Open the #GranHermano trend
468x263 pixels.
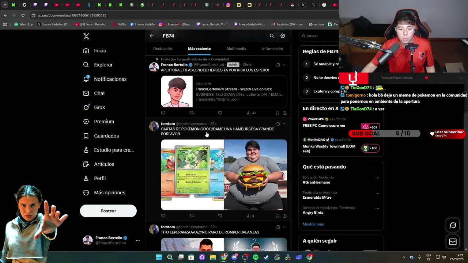pos(316,182)
